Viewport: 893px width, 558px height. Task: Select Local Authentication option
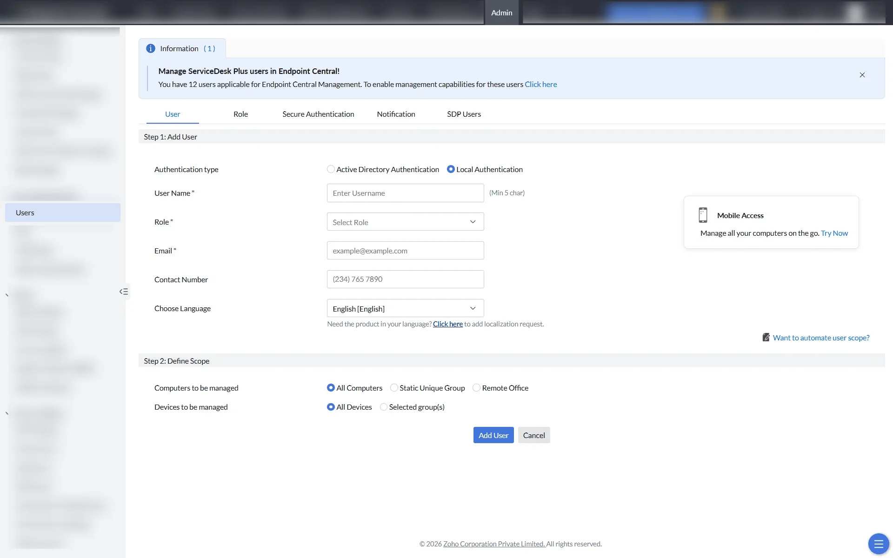[451, 169]
